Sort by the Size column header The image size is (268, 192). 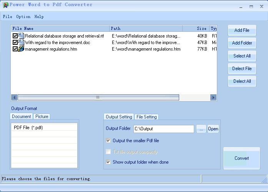(196, 28)
